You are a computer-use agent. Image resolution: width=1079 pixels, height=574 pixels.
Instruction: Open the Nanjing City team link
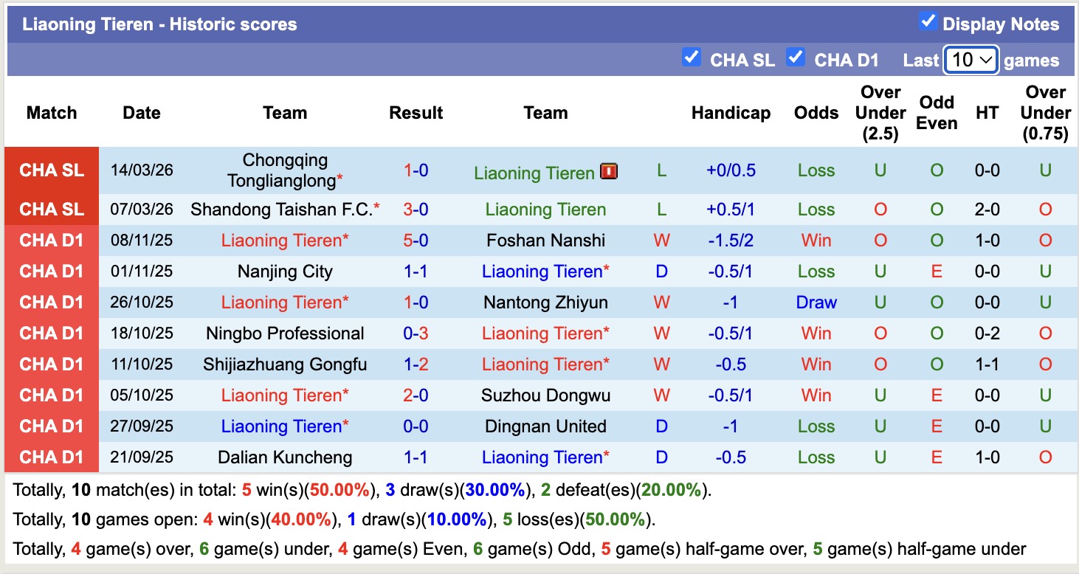click(x=284, y=271)
